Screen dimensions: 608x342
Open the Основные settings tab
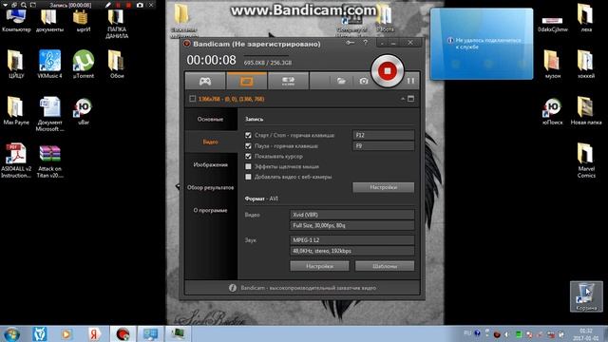210,119
